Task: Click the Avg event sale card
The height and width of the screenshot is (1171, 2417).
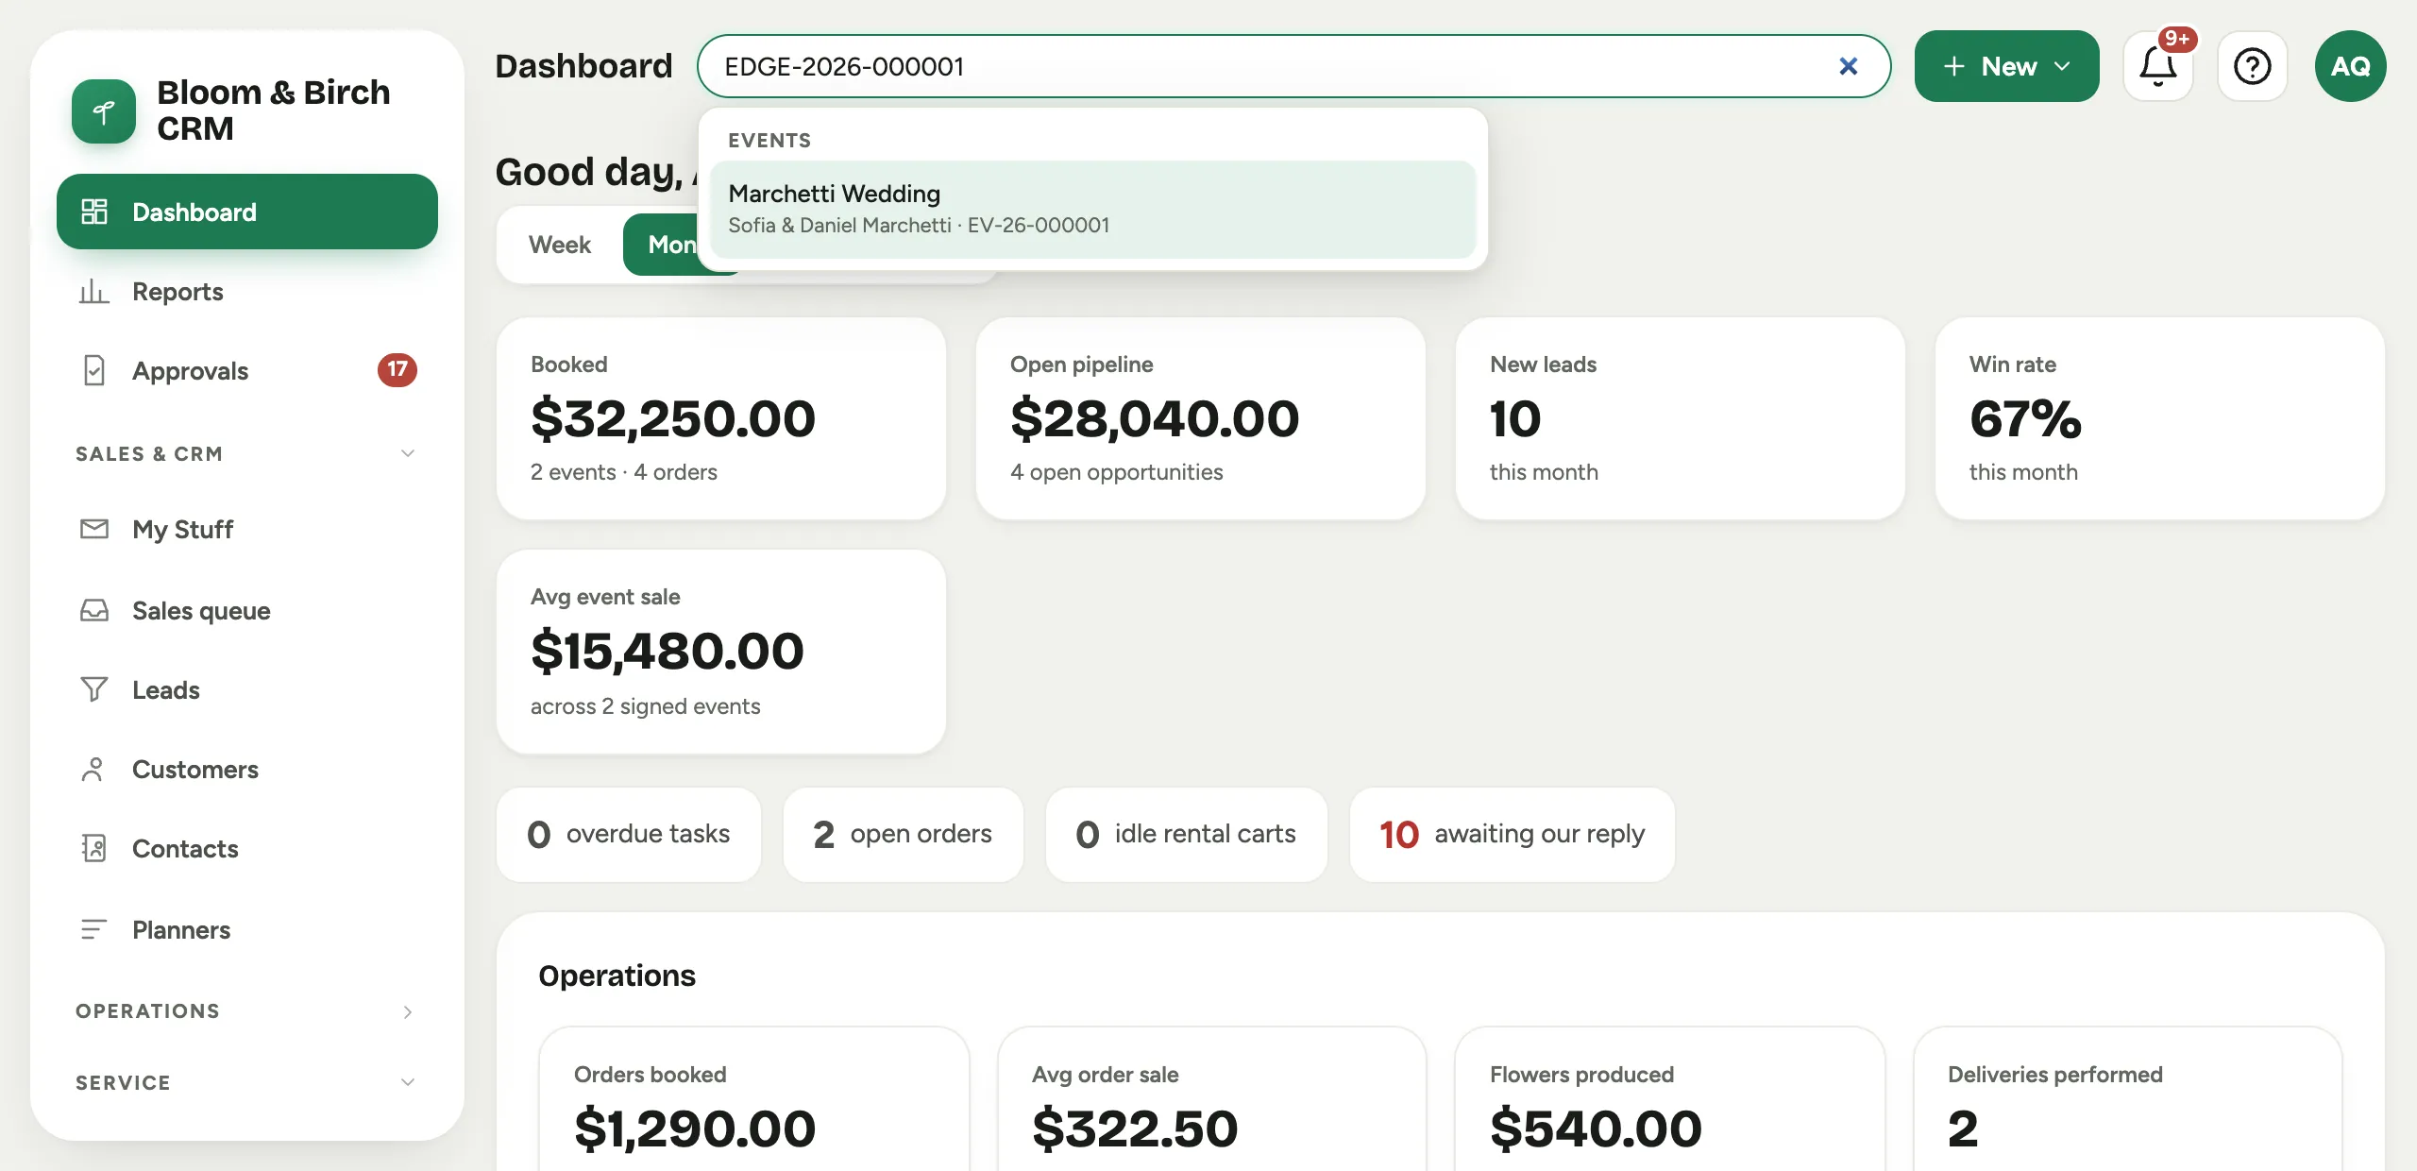Action: tap(721, 652)
